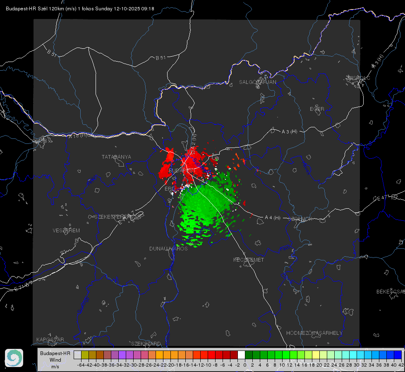Screen dimensions: 405x372
Task: Click the Fejér county label
Action: pos(93,180)
